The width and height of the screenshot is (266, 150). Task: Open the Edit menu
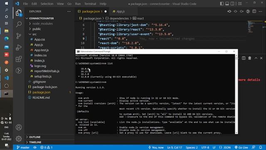34,4
